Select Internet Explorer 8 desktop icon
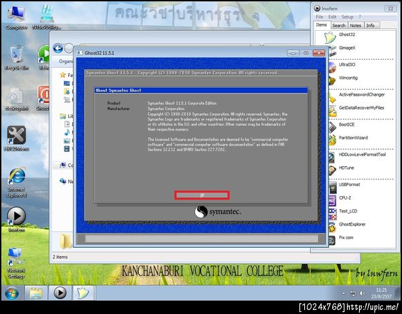Image resolution: width=402 pixels, height=314 pixels. (17, 182)
